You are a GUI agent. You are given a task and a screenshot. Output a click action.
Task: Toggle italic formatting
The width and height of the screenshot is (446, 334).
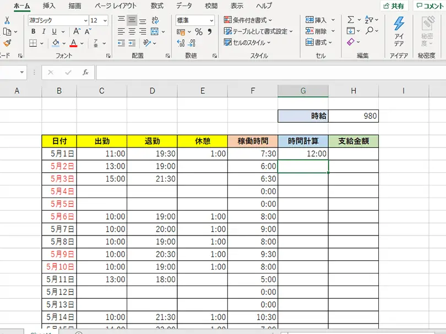click(x=44, y=31)
